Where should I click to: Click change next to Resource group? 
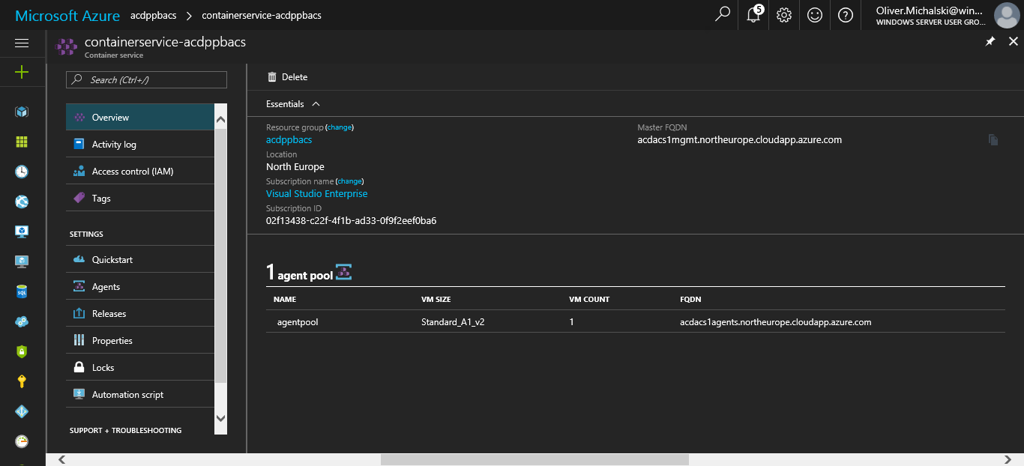(340, 127)
